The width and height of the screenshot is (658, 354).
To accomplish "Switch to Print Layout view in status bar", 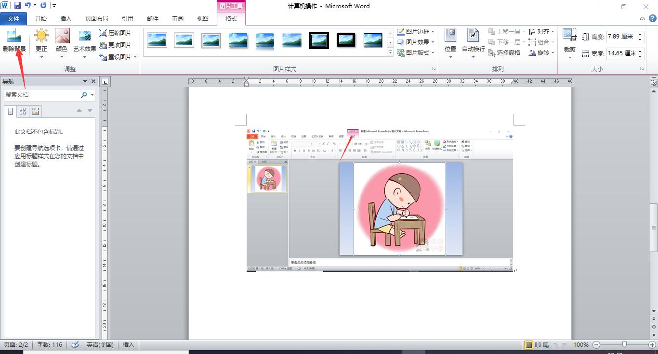I will (528, 345).
